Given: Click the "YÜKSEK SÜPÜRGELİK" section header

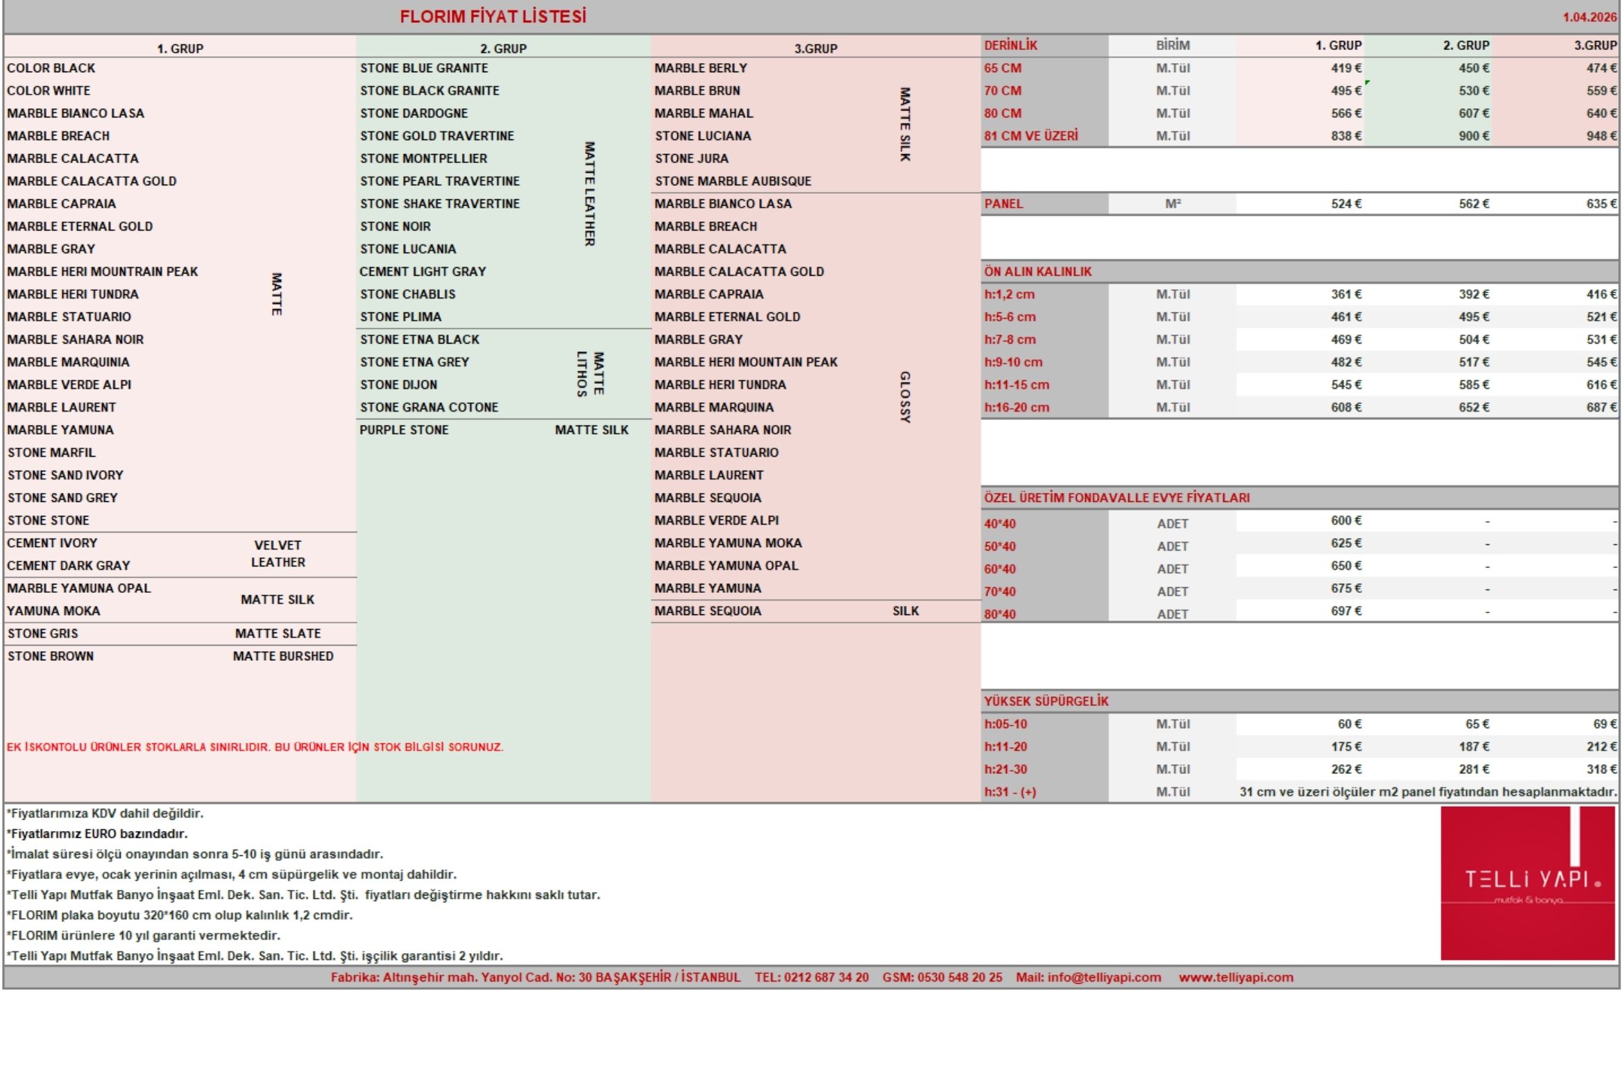Looking at the screenshot, I should [1046, 701].
